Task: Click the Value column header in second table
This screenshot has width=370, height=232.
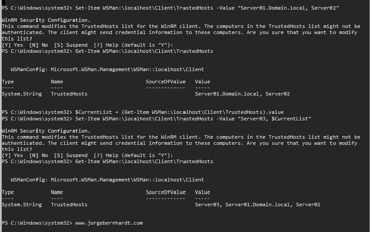Action: (202, 192)
